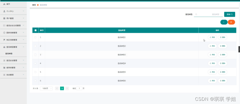
Task: Click 删除 for row 食品类型1
Action: coord(223,37)
